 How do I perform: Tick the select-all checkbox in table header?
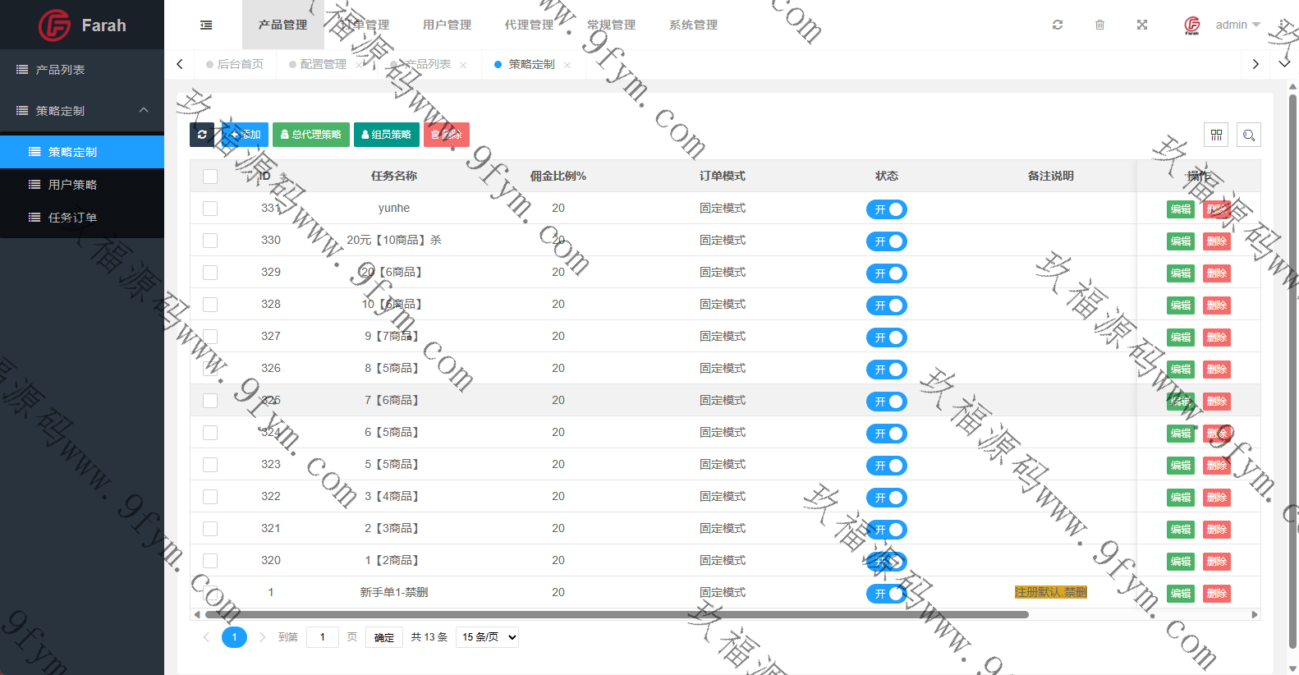(210, 177)
